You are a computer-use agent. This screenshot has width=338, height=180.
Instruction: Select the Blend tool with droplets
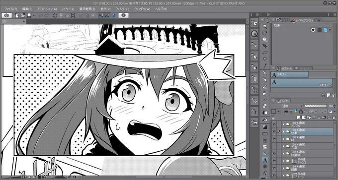point(265,112)
